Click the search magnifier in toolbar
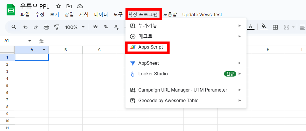The height and width of the screenshot is (131, 306). [x=14, y=27]
